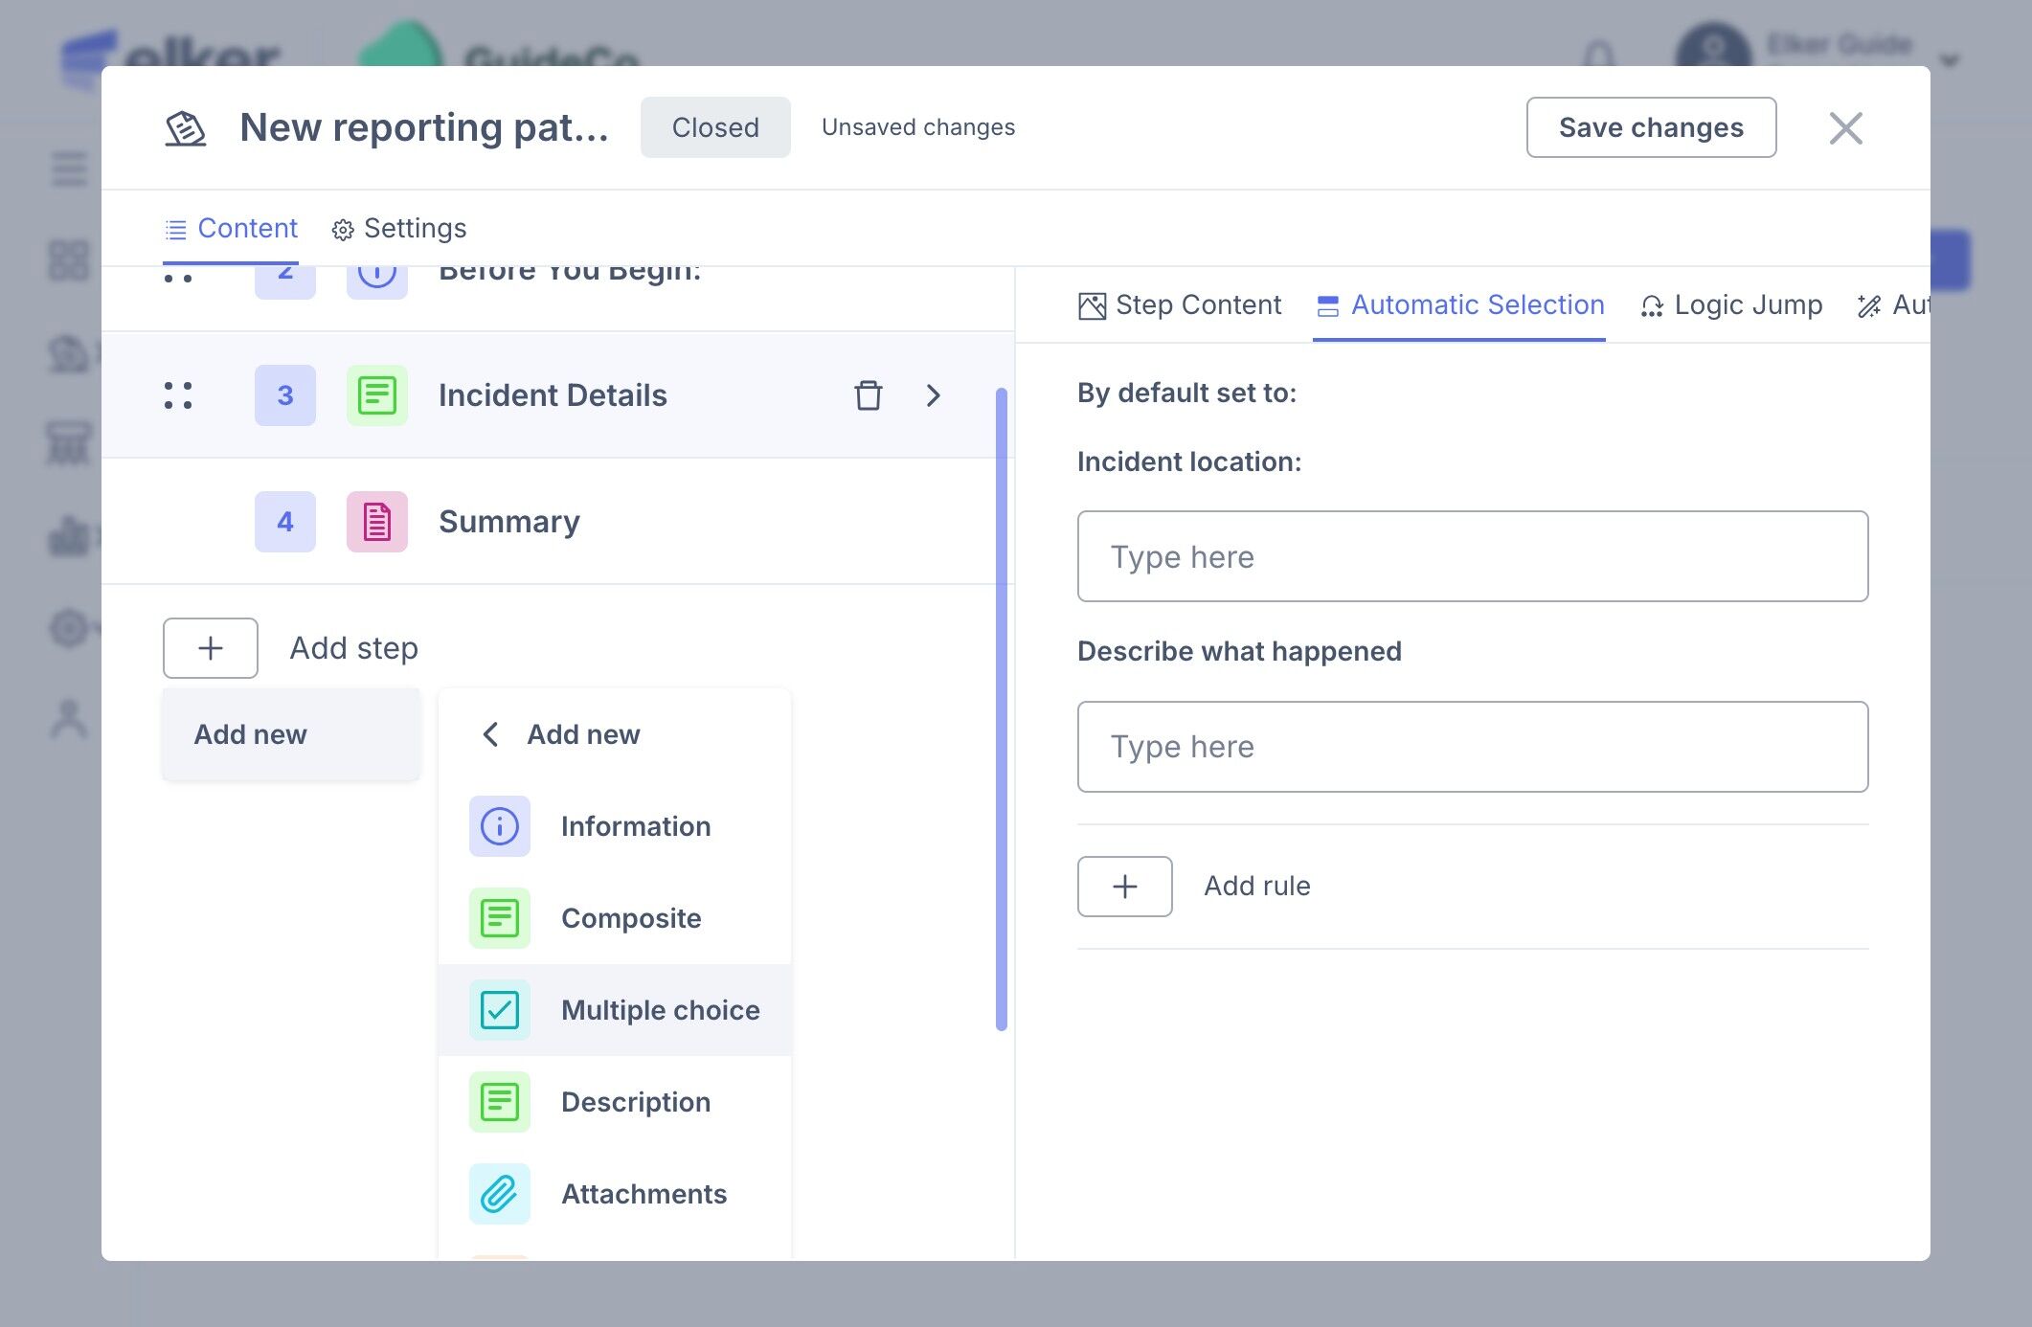Select the Information step type icon
Viewport: 2032px width, 1327px height.
coord(499,826)
